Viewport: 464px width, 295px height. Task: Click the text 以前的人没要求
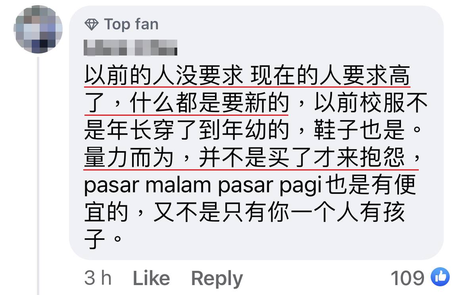tap(164, 75)
